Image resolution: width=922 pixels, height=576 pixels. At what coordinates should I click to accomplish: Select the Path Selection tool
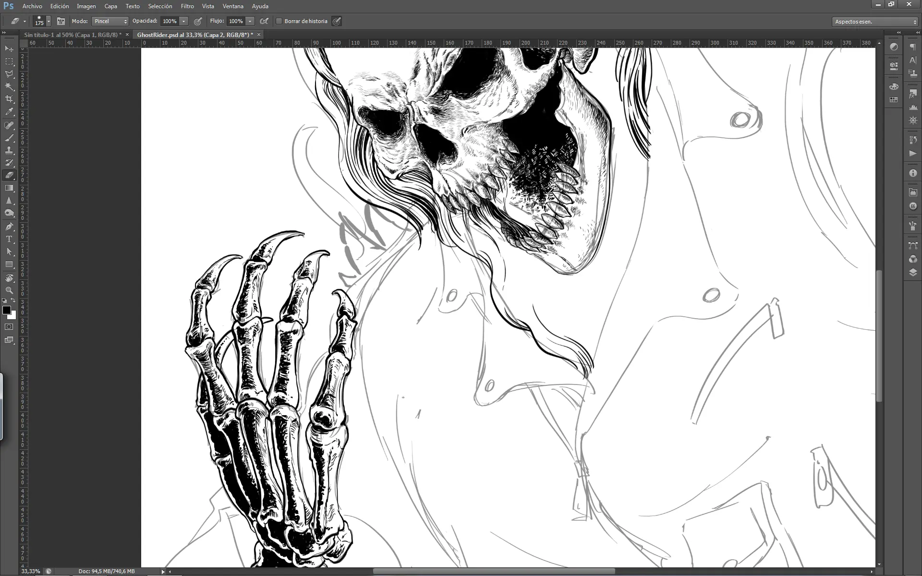click(9, 251)
